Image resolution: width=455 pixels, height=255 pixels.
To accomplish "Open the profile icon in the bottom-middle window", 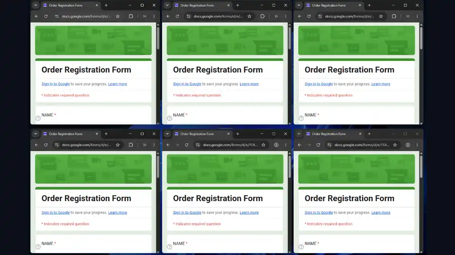I will pos(276,145).
